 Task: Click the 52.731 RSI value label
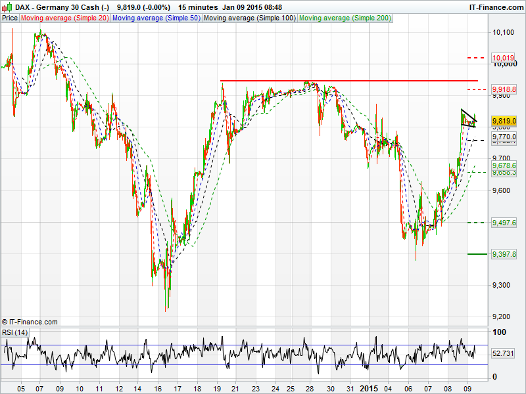click(502, 353)
